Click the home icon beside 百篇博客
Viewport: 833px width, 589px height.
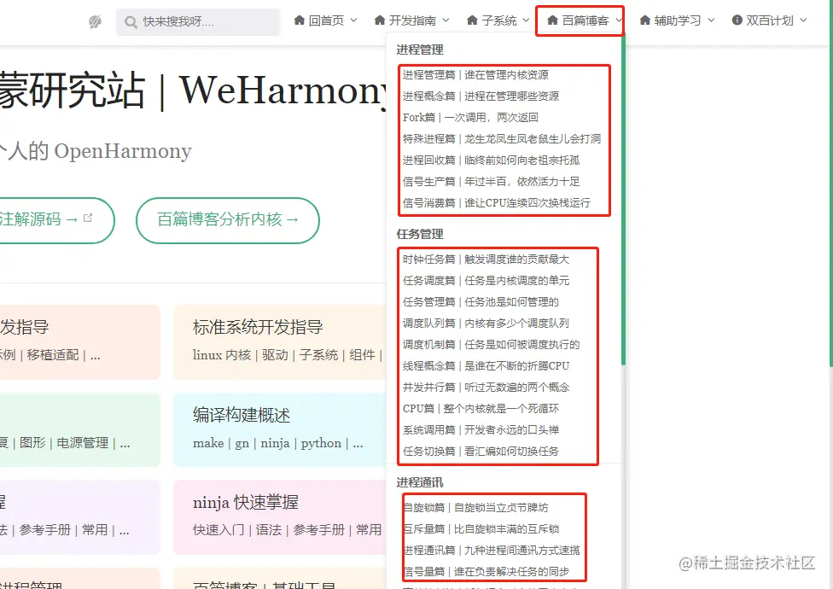[554, 20]
